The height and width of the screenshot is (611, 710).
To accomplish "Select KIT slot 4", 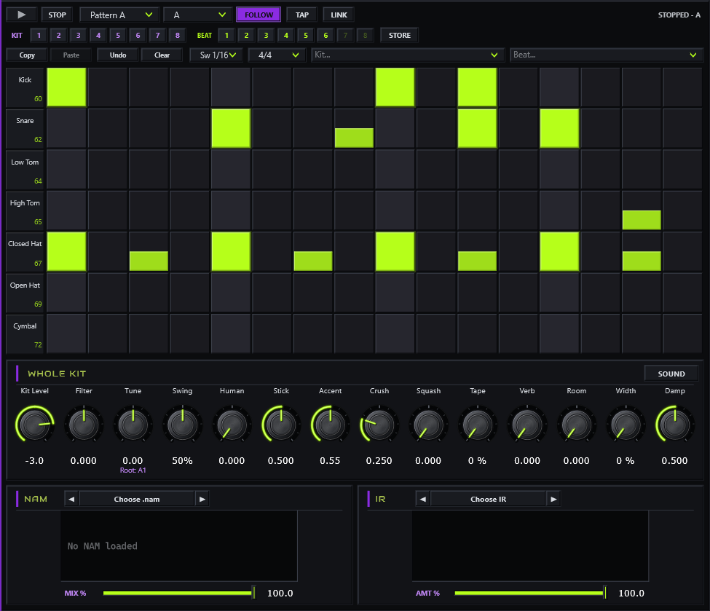I will click(98, 35).
